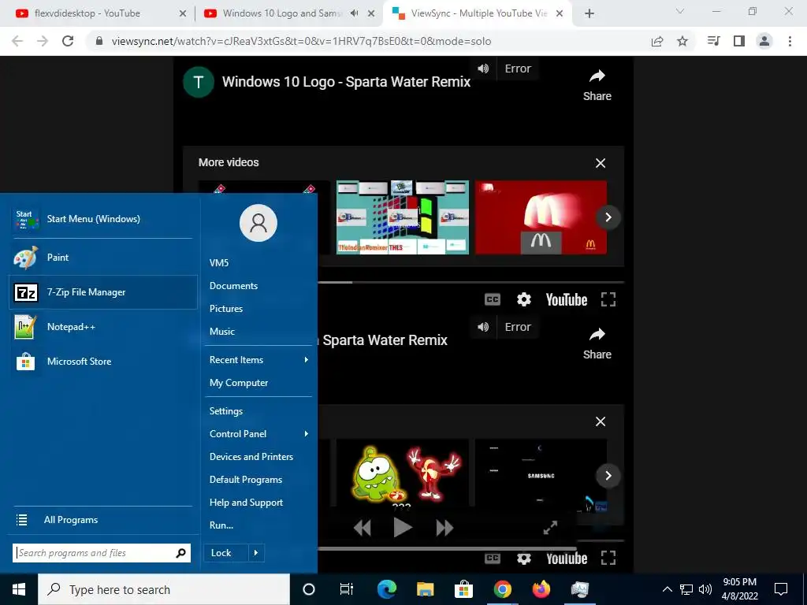Launch 7-Zip File Manager

point(103,292)
